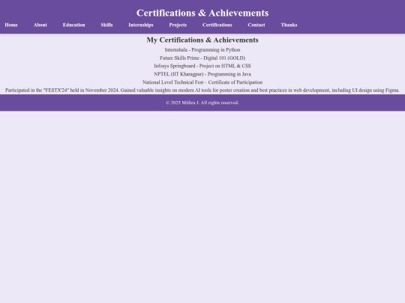Select the Certifications nav link
The height and width of the screenshot is (303, 405).
(x=217, y=25)
